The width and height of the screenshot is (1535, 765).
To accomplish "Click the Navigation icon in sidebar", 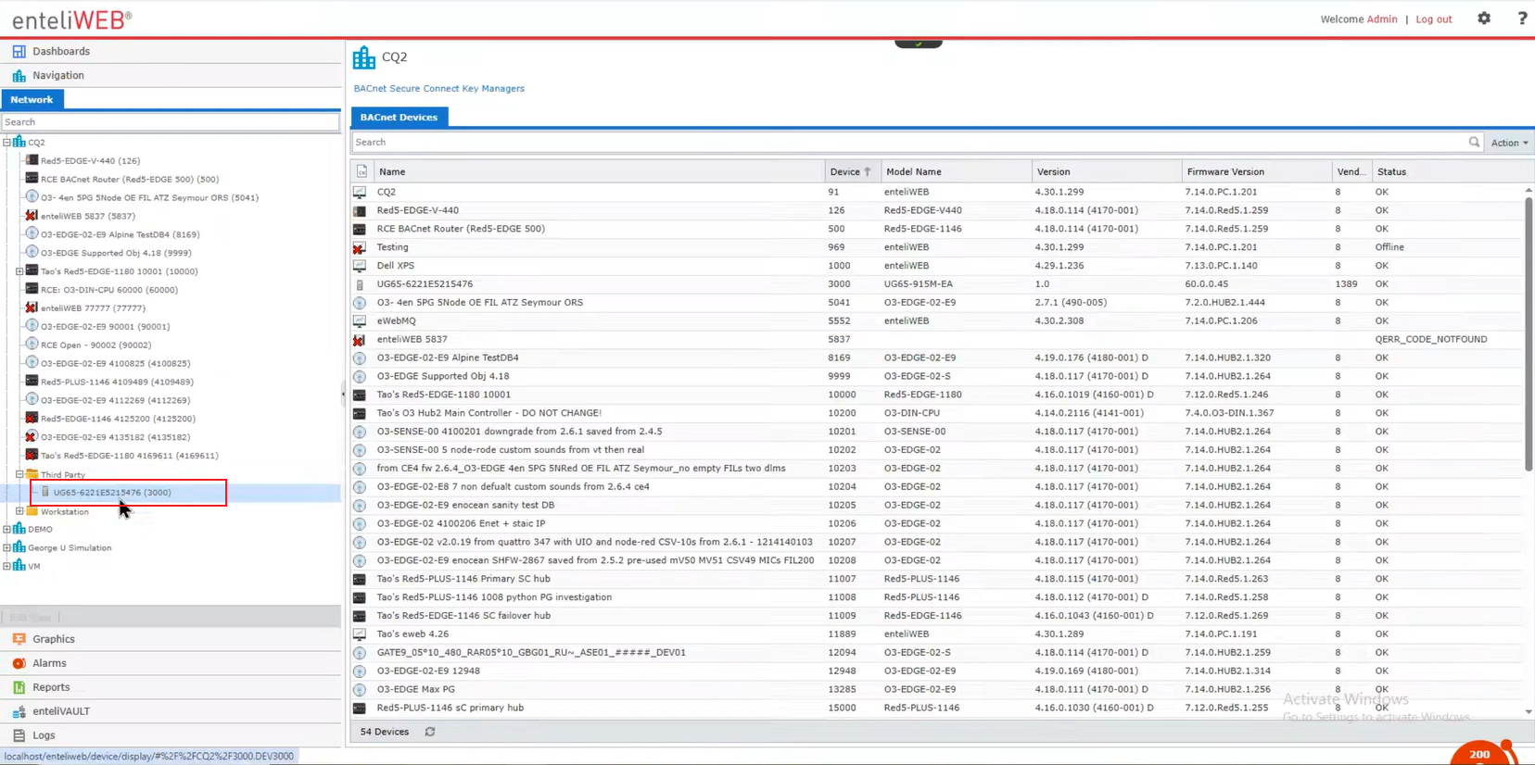I will coord(19,75).
